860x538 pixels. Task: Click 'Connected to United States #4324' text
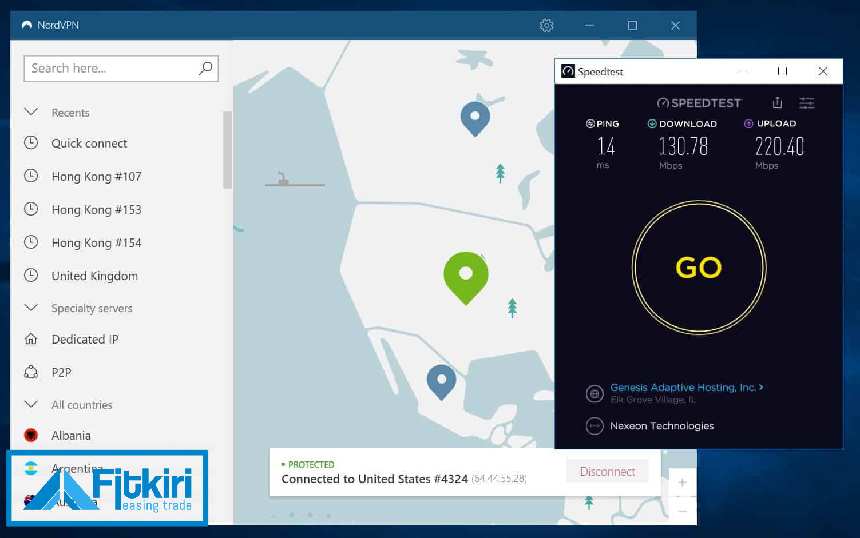click(374, 479)
